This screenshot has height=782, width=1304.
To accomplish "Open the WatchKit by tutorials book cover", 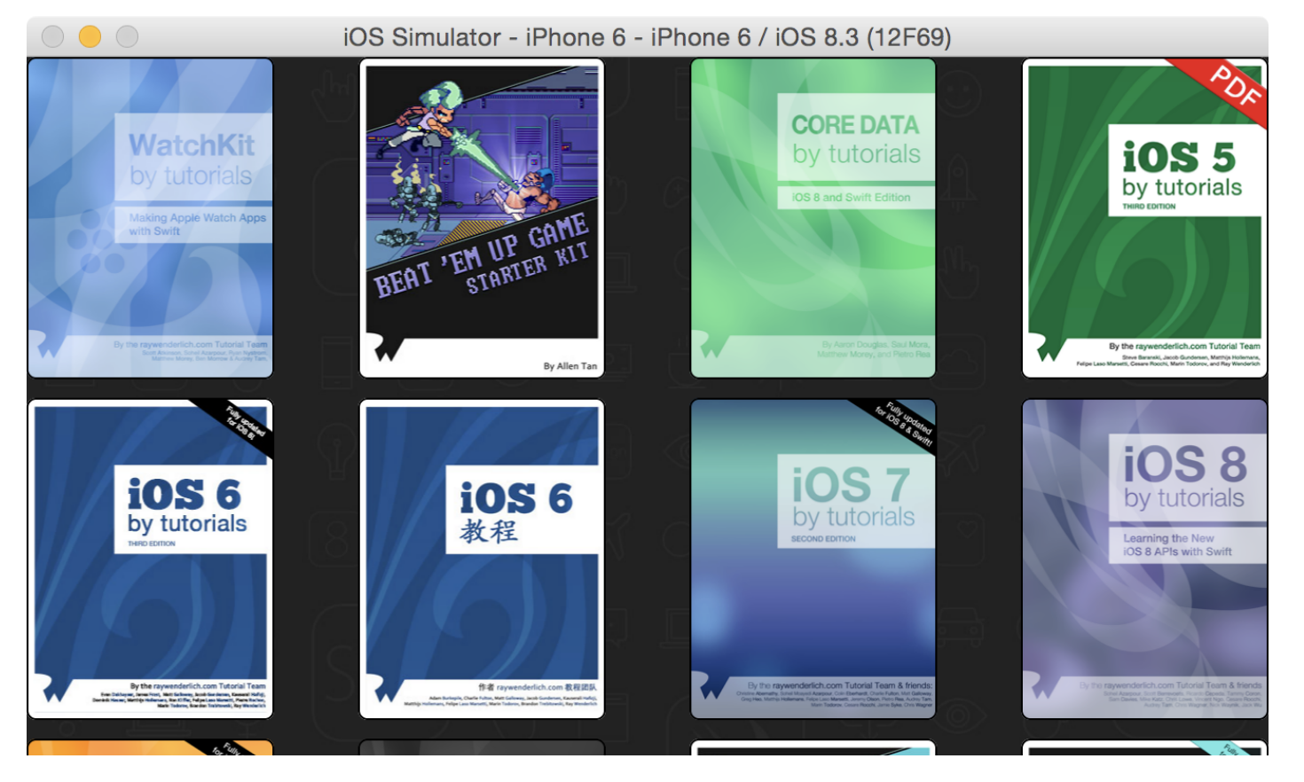I will coord(151,218).
